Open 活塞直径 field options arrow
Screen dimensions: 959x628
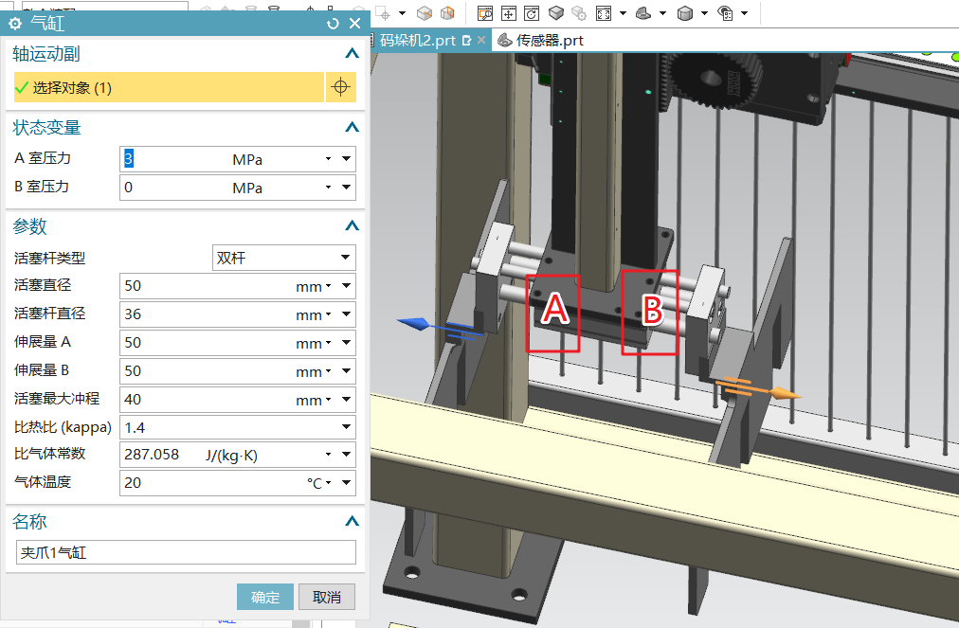click(x=346, y=285)
